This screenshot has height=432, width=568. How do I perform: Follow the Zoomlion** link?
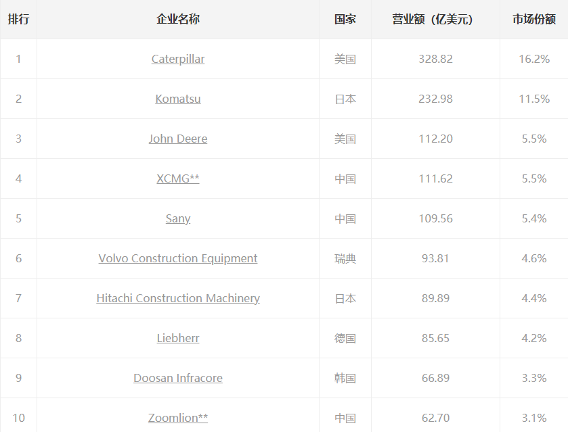point(178,418)
